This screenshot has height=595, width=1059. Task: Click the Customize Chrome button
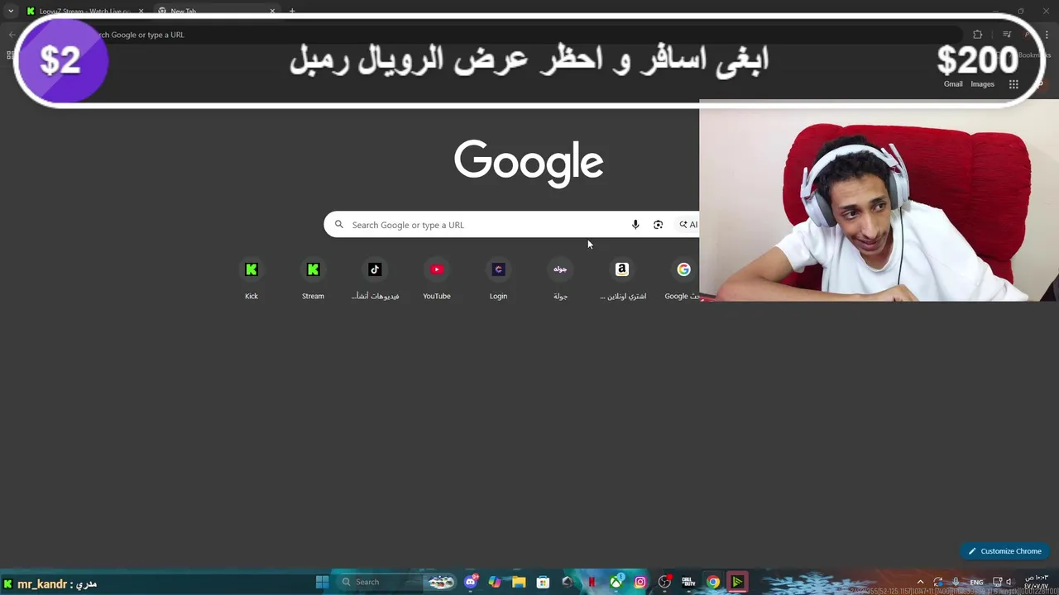click(x=1005, y=551)
